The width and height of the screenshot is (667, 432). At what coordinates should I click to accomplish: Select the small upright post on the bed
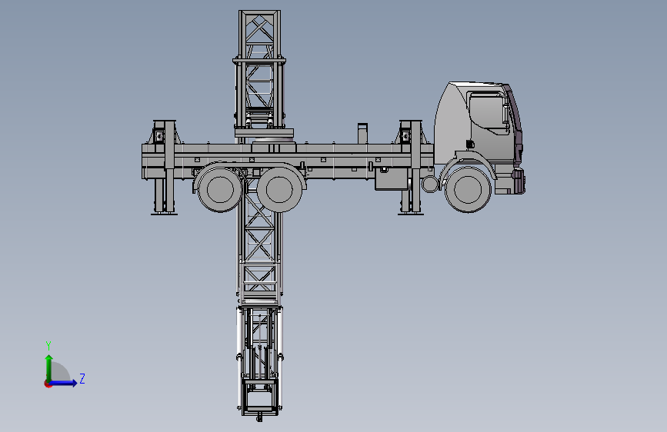point(362,134)
